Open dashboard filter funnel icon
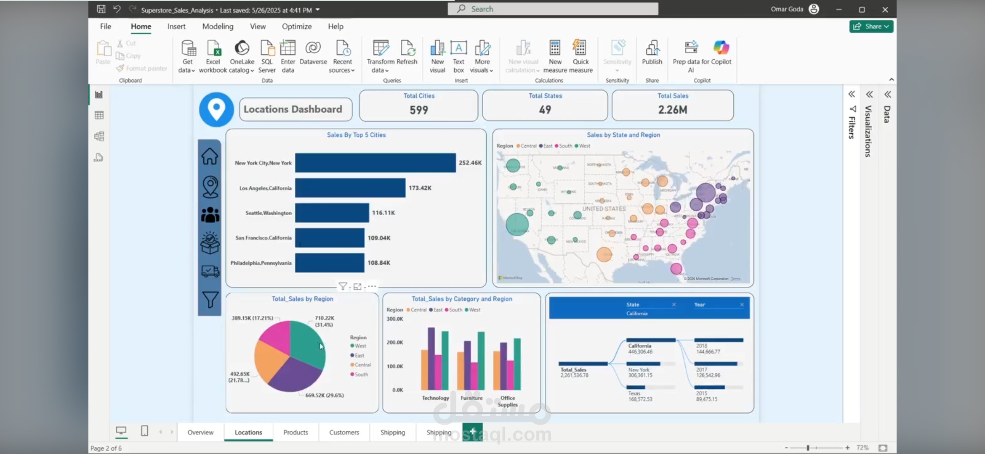This screenshot has height=454, width=985. point(210,299)
